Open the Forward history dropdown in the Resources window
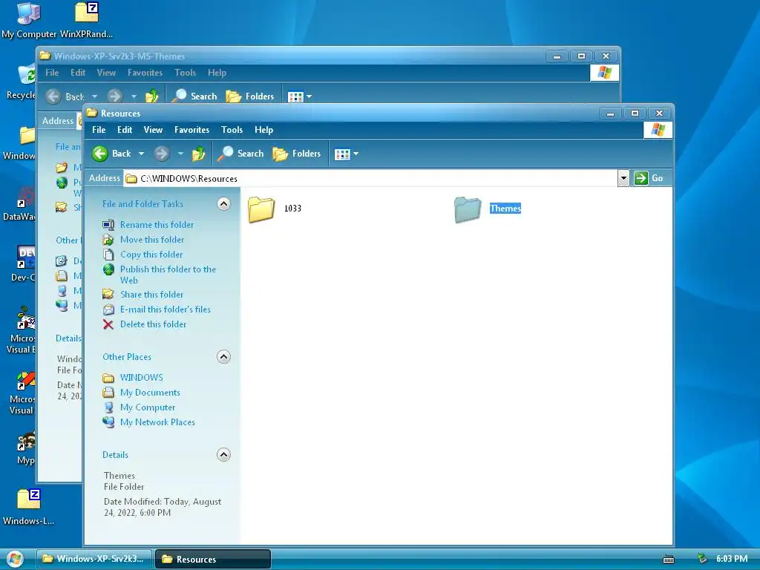 180,154
